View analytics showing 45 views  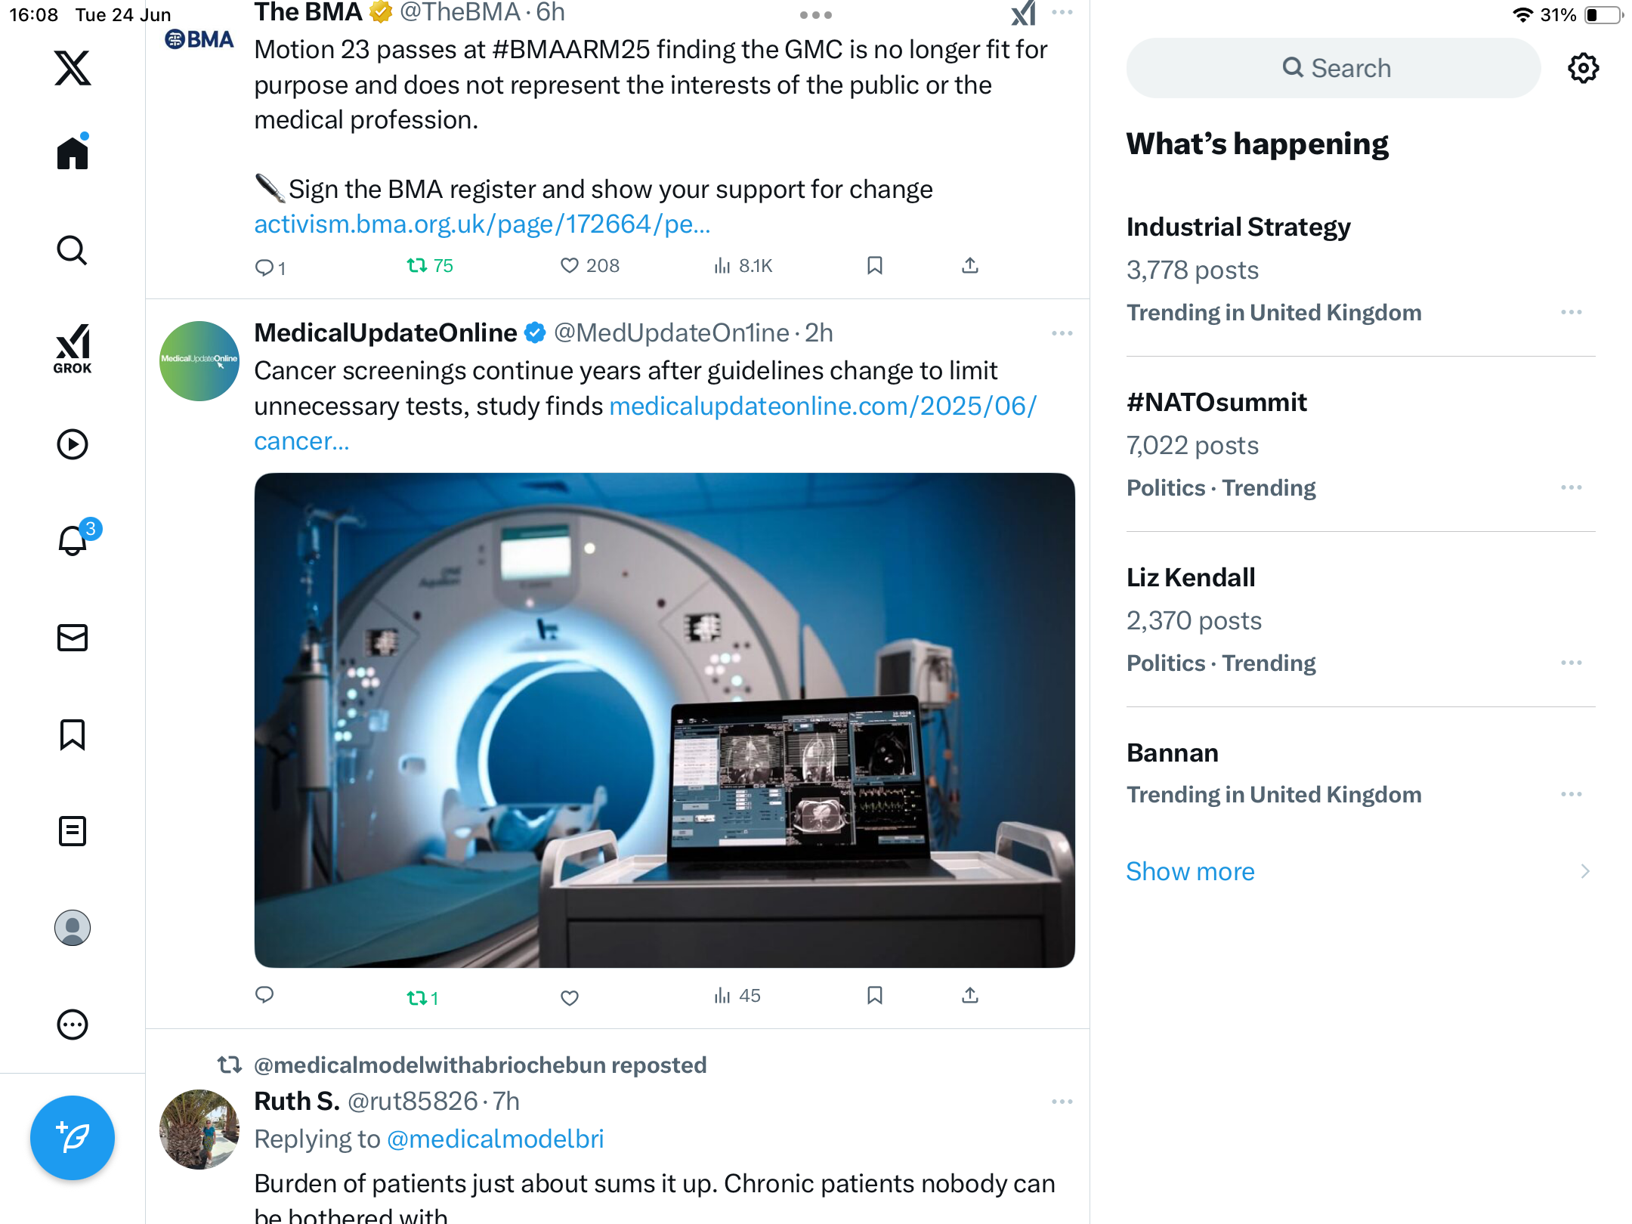[x=737, y=996]
